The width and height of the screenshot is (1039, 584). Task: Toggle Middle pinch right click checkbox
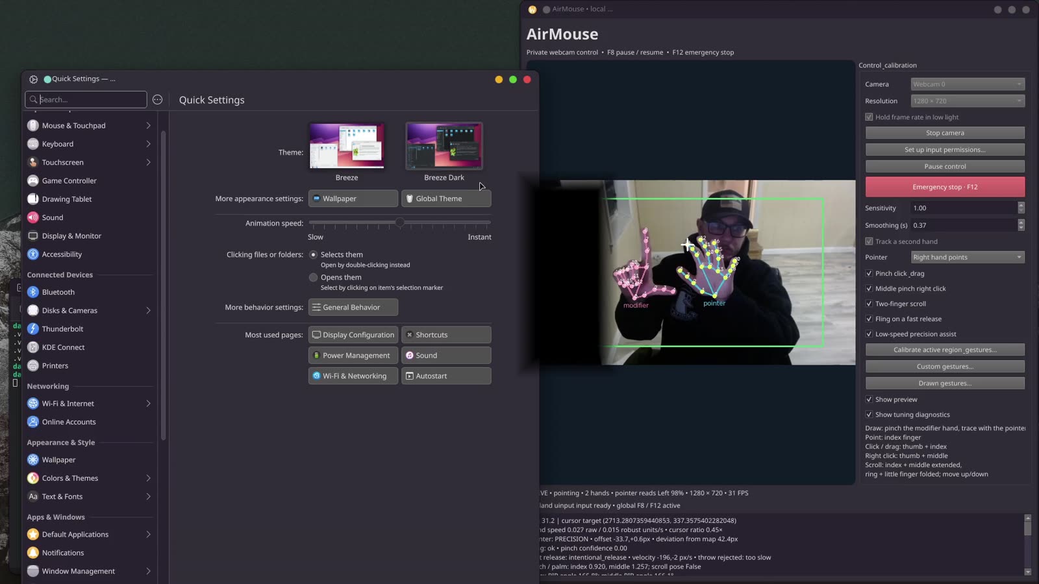pyautogui.click(x=869, y=289)
